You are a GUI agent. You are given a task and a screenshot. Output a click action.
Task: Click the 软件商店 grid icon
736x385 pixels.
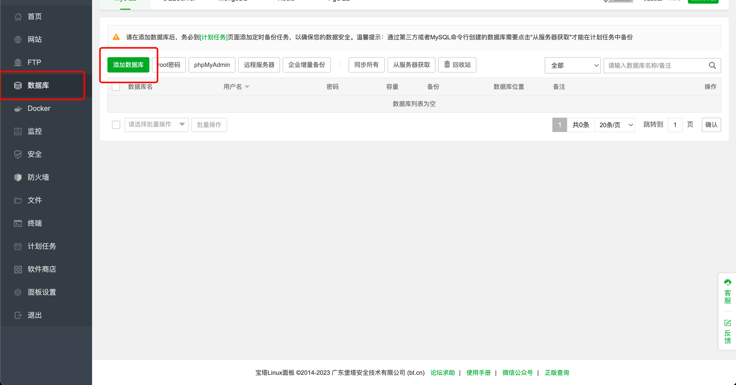18,269
